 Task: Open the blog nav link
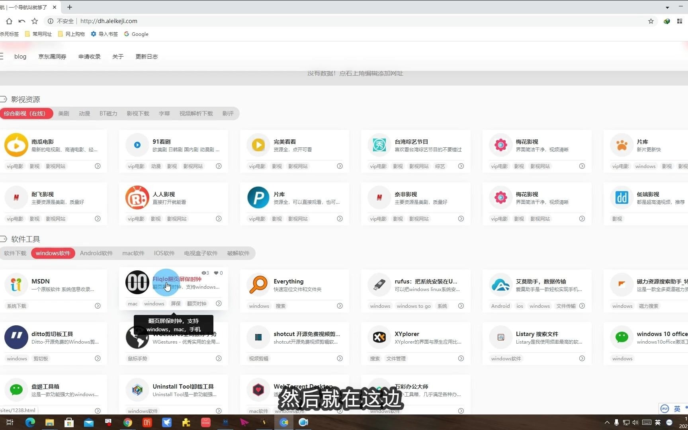20,57
